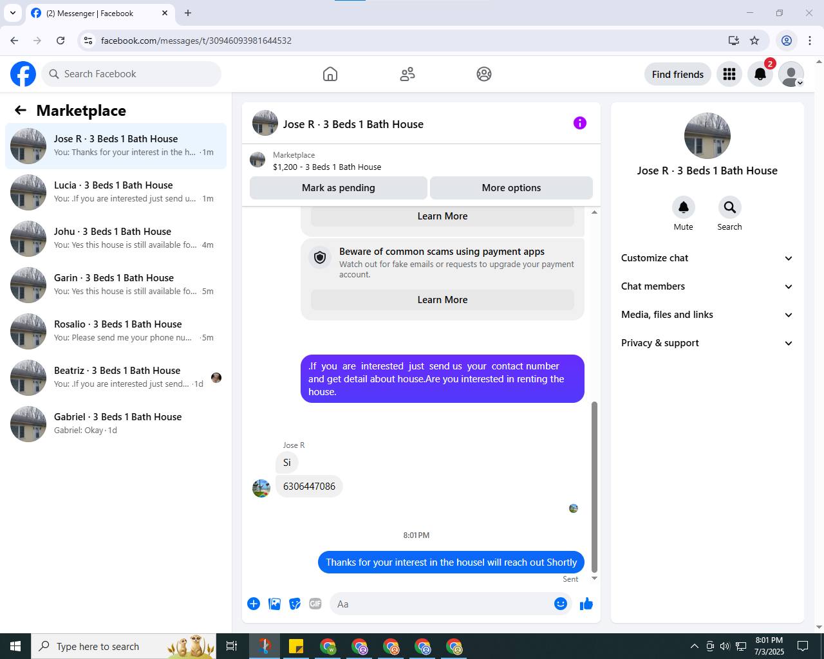Click the Jose R house photo in right panel

pyautogui.click(x=707, y=136)
